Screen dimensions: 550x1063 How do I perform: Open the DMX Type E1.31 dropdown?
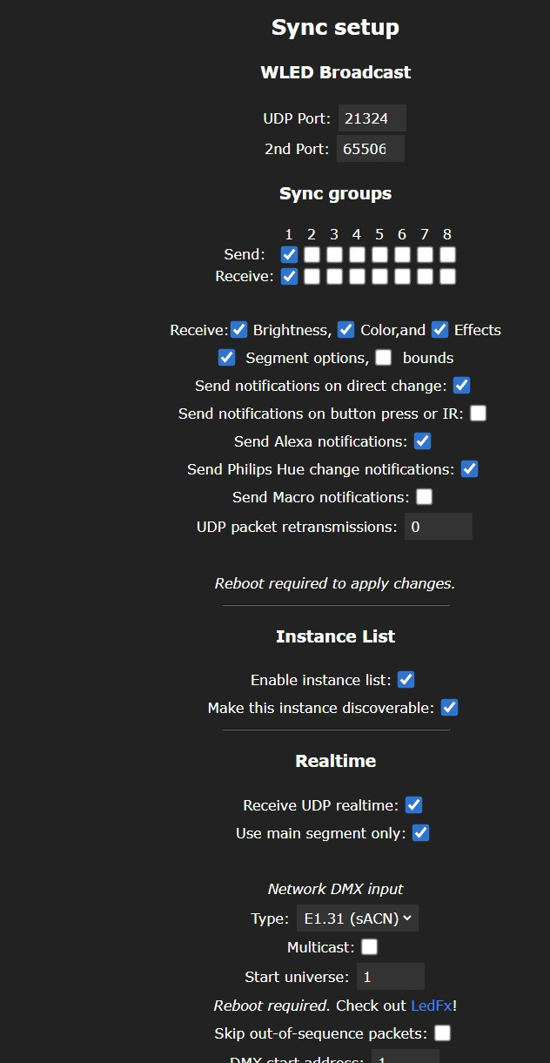tap(357, 918)
